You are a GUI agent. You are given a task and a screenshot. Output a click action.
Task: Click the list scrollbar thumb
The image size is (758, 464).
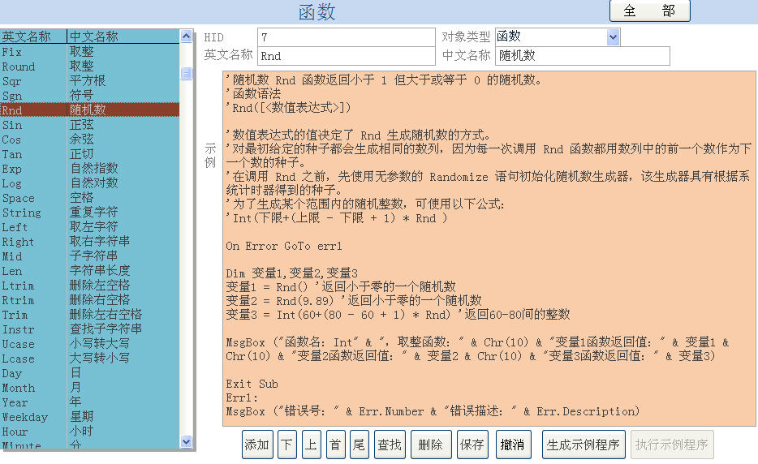point(186,73)
